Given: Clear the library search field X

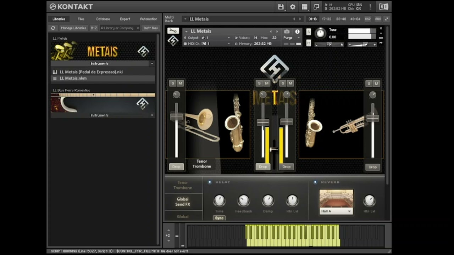Looking at the screenshot, I should [138, 28].
